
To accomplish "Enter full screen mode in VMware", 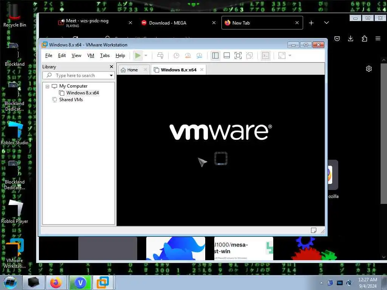I will 238,56.
